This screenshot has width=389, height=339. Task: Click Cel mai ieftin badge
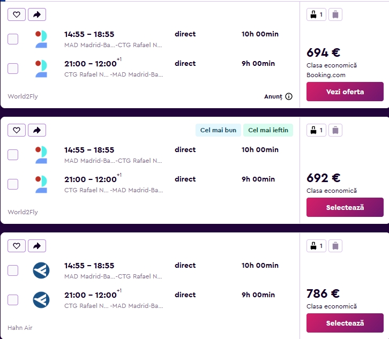click(268, 130)
